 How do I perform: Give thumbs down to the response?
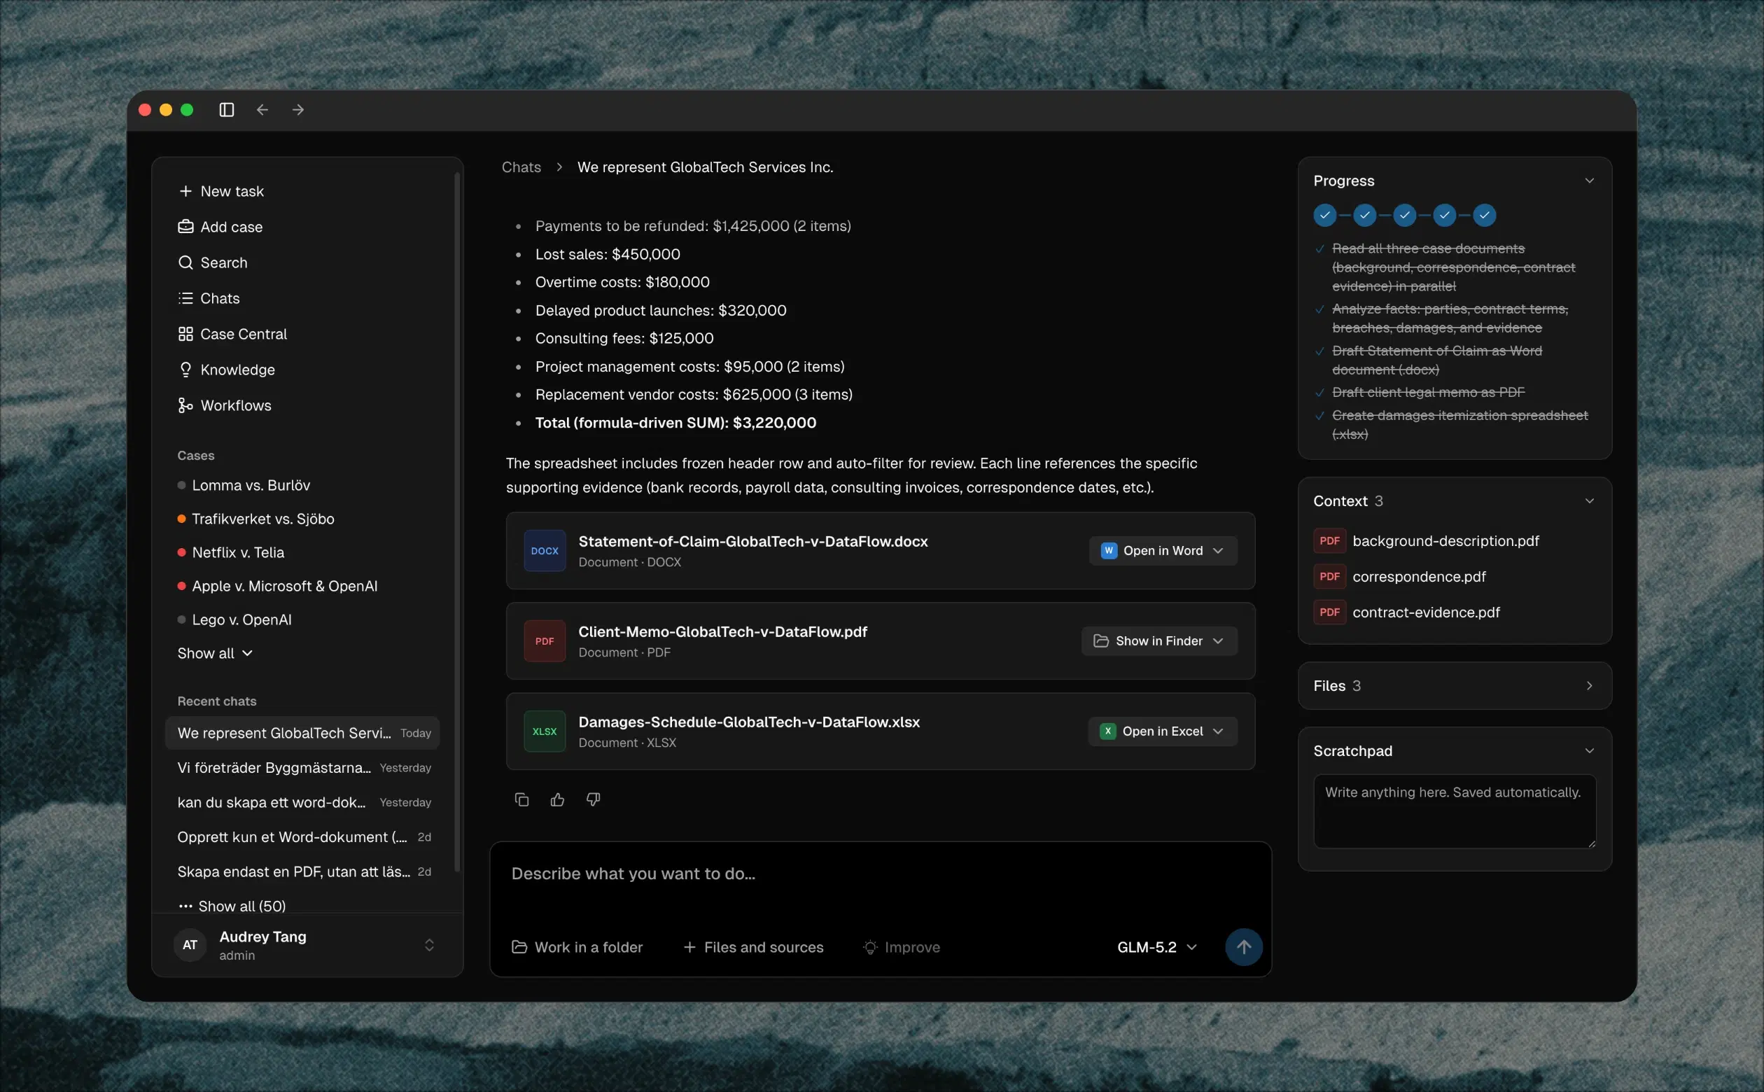coord(593,800)
